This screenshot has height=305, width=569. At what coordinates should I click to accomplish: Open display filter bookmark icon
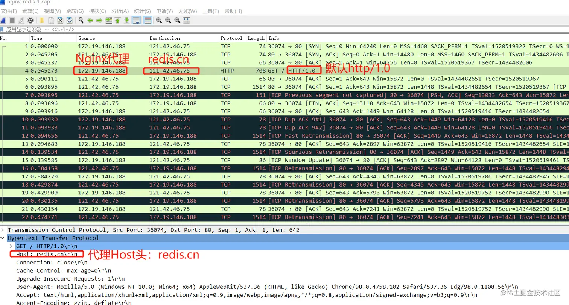pyautogui.click(x=2, y=29)
